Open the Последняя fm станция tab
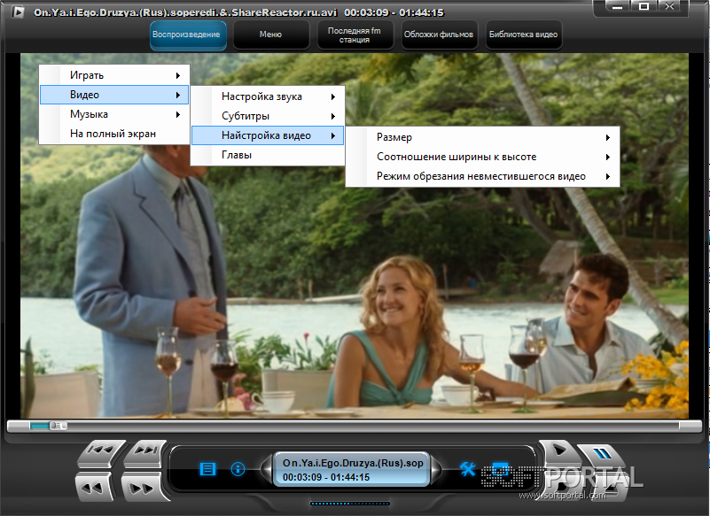The image size is (710, 516). click(355, 35)
